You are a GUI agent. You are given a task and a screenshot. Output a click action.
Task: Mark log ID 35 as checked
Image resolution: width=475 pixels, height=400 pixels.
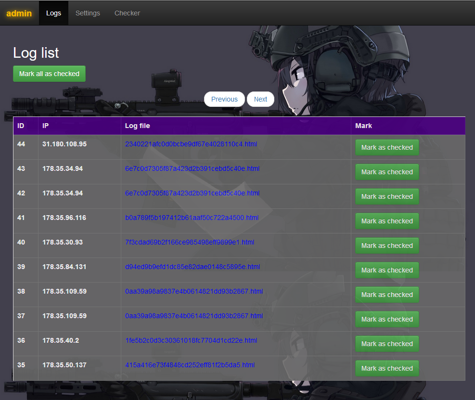point(387,368)
